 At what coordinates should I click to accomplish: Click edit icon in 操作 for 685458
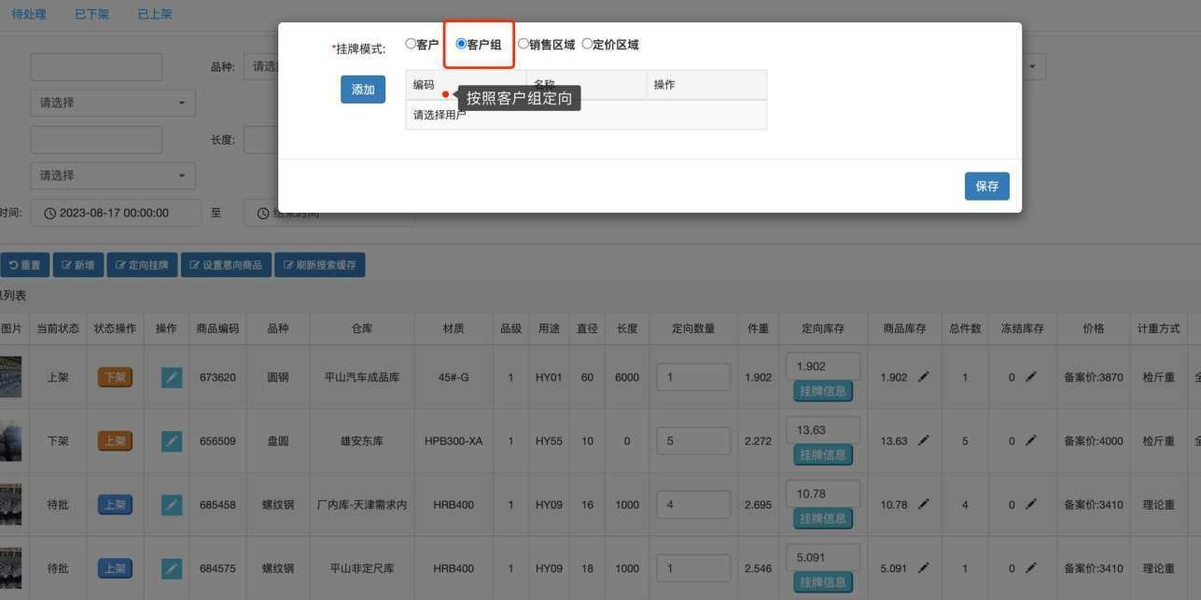[172, 505]
